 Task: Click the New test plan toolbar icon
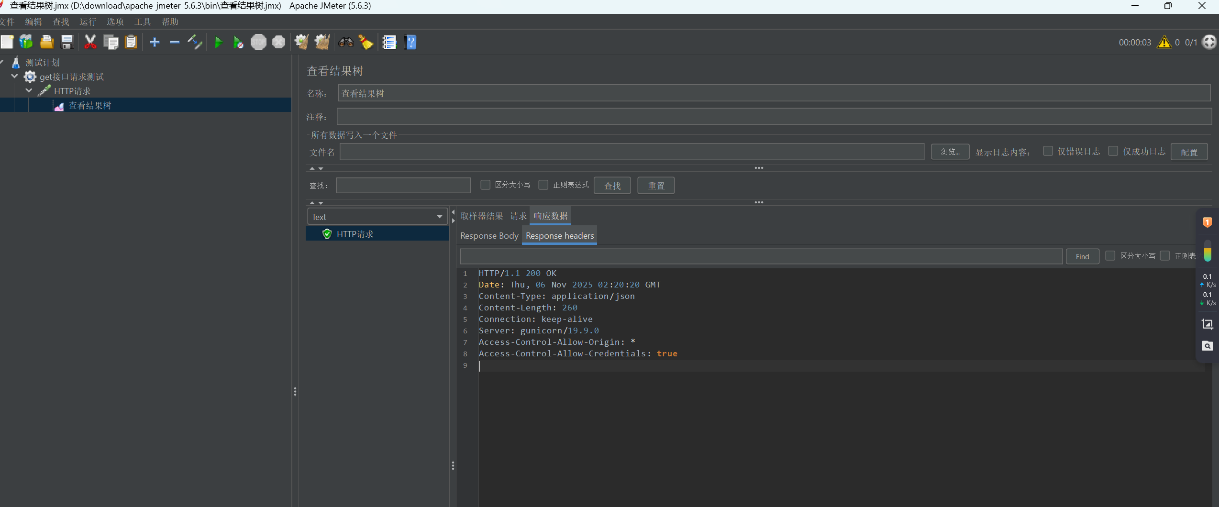coord(7,42)
